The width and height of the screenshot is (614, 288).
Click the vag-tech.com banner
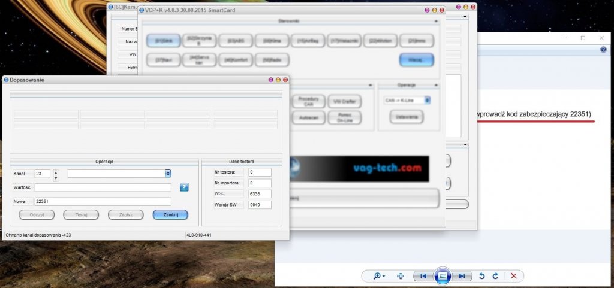[x=360, y=168]
